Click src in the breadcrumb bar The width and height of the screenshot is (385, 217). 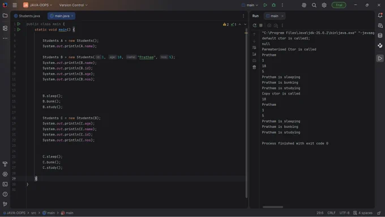pyautogui.click(x=33, y=213)
